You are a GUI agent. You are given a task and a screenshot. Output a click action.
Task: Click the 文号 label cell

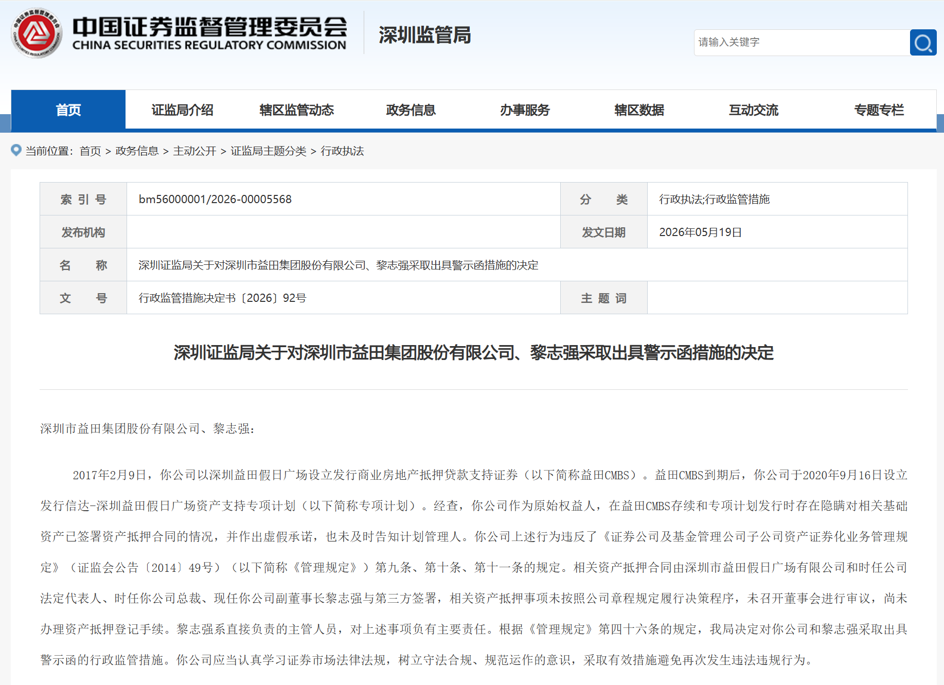pos(83,298)
